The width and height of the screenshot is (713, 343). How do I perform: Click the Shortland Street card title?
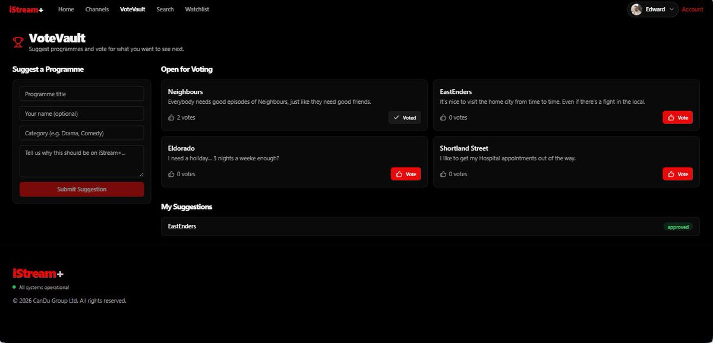click(464, 148)
